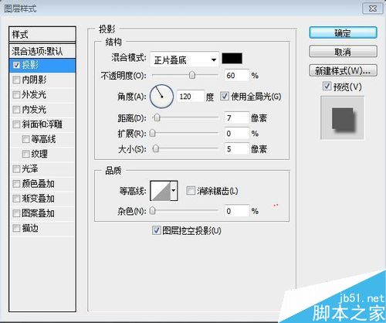The height and width of the screenshot is (323, 386).
Task: Select the 描边 row label
Action: [30, 228]
